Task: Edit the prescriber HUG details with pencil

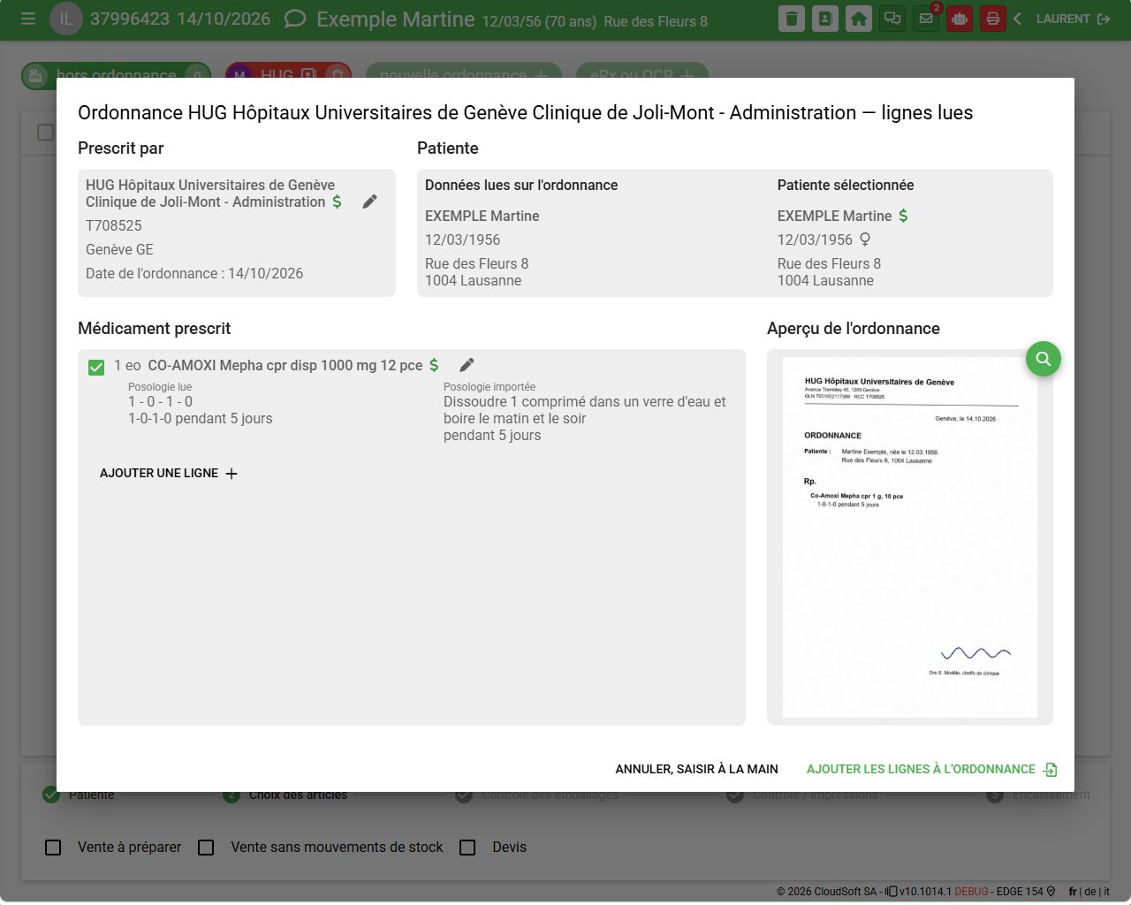Action: click(x=370, y=202)
